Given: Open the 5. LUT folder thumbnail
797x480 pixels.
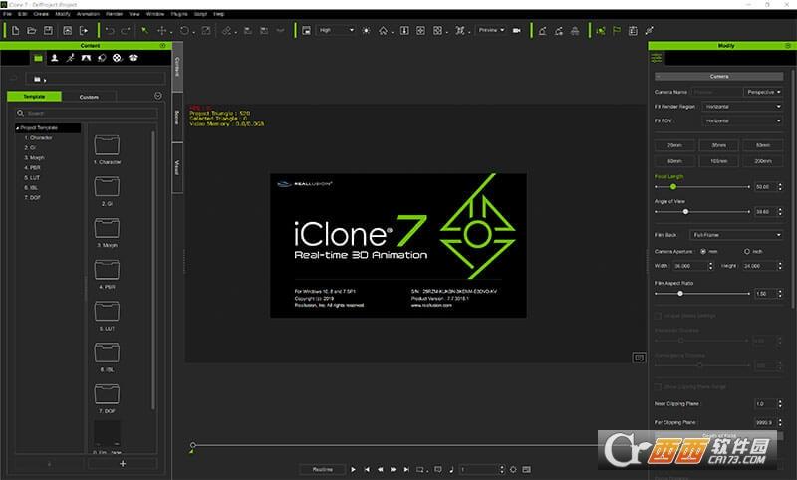Looking at the screenshot, I should click(107, 311).
